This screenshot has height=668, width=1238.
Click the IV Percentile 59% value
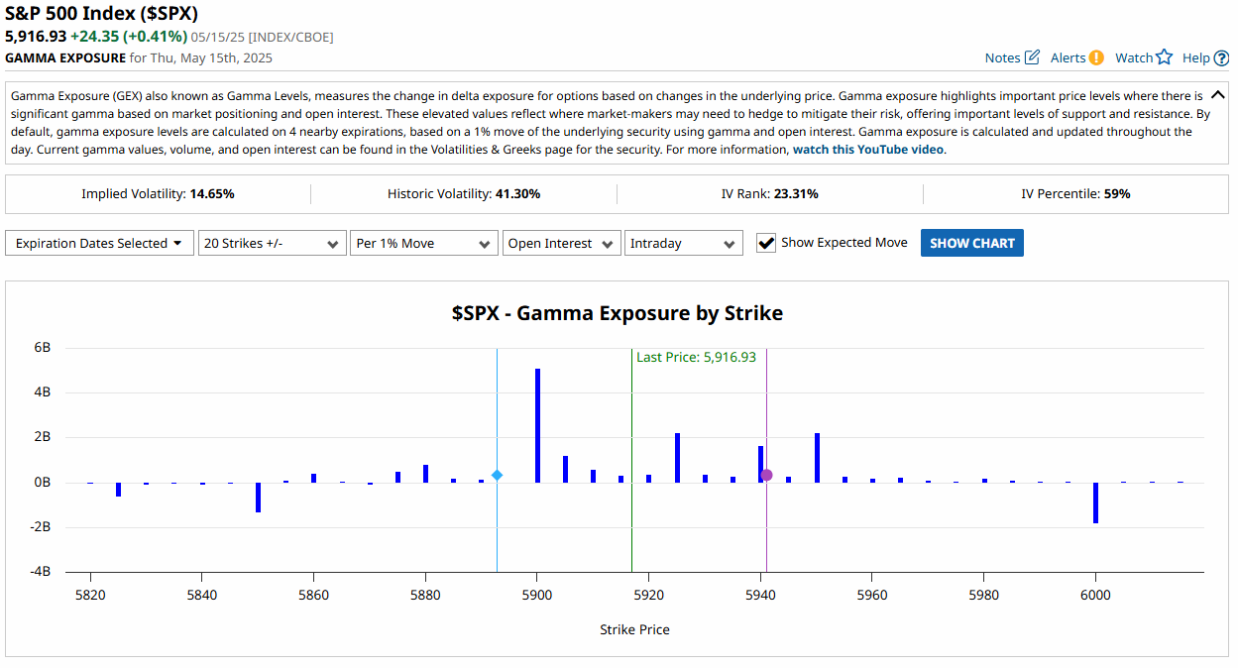[x=1117, y=194]
